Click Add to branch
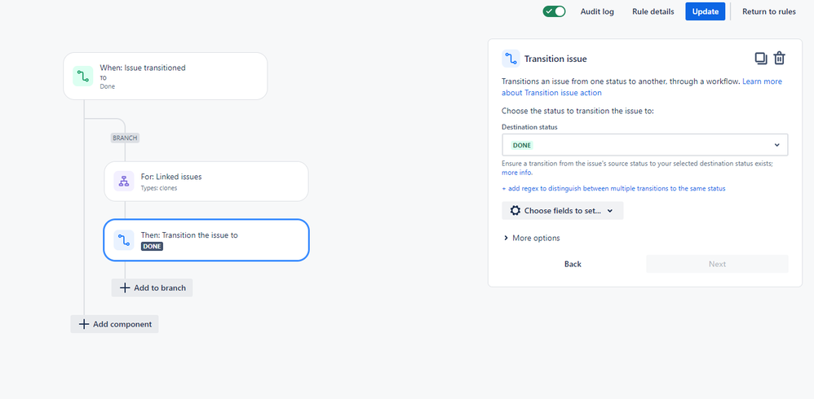The width and height of the screenshot is (814, 399). (x=152, y=287)
